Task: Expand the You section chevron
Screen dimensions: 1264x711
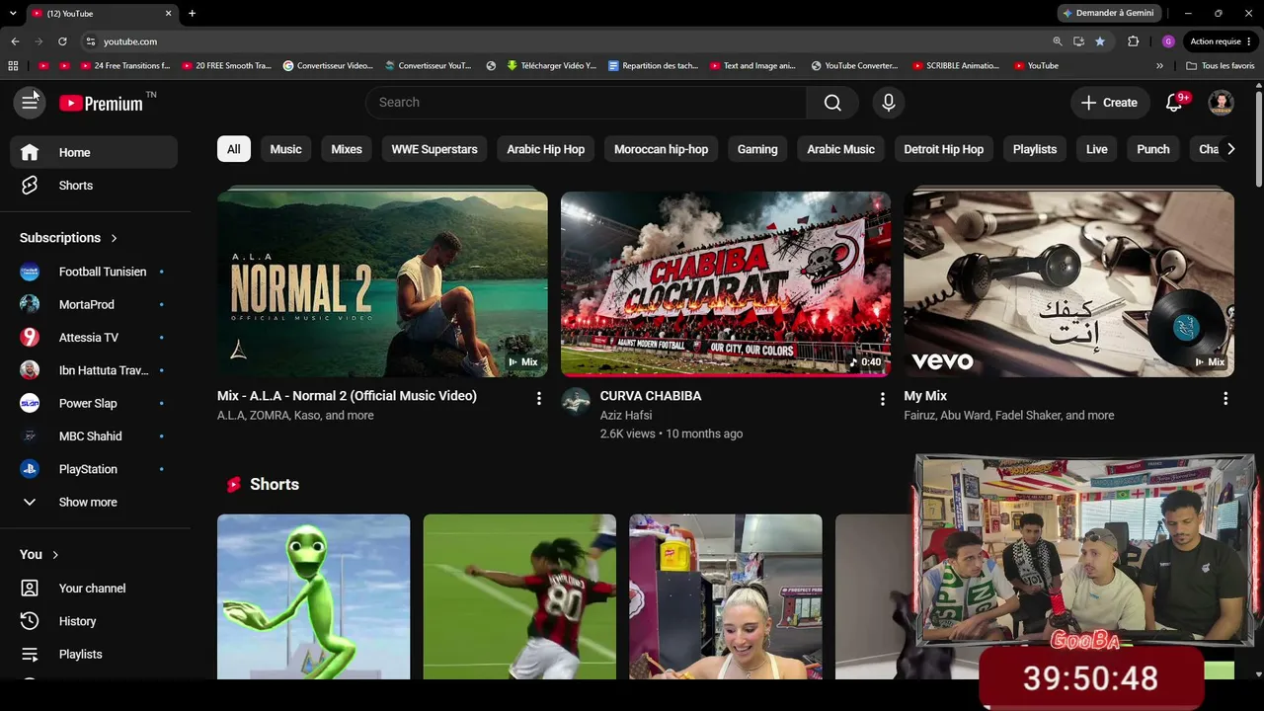Action: (55, 555)
